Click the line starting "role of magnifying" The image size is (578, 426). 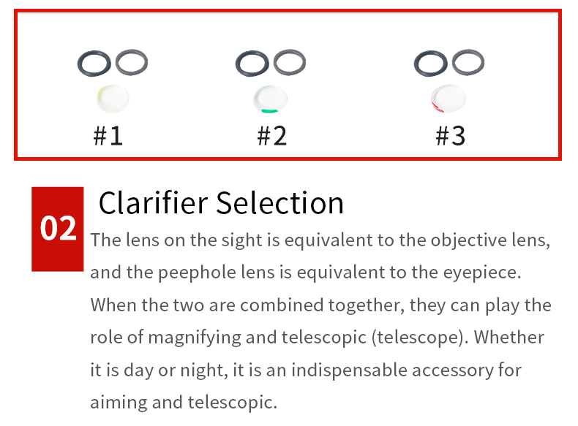click(x=317, y=337)
